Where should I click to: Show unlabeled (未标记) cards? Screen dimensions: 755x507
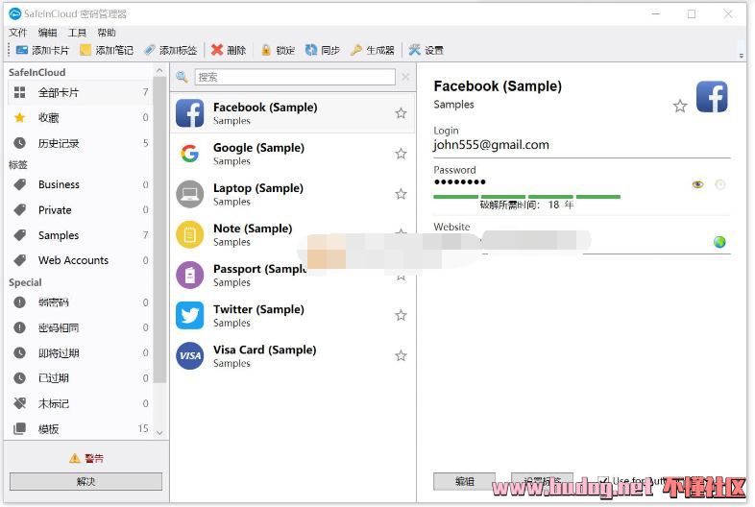(80, 403)
